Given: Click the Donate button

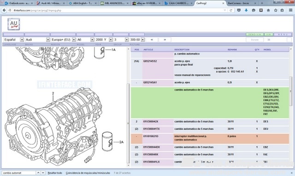Looking at the screenshot, I should (x=254, y=40).
